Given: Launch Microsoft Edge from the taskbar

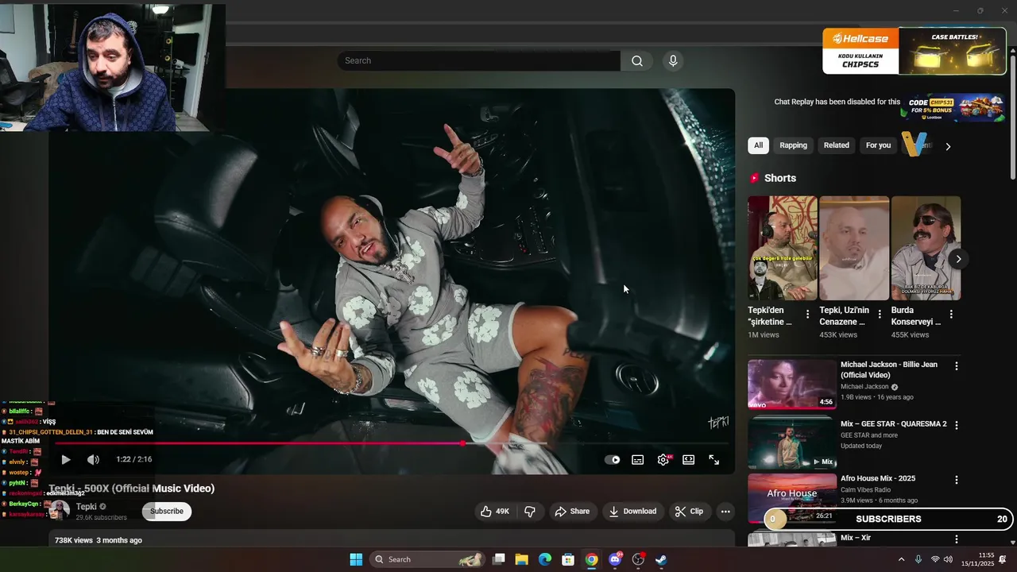Looking at the screenshot, I should point(545,559).
